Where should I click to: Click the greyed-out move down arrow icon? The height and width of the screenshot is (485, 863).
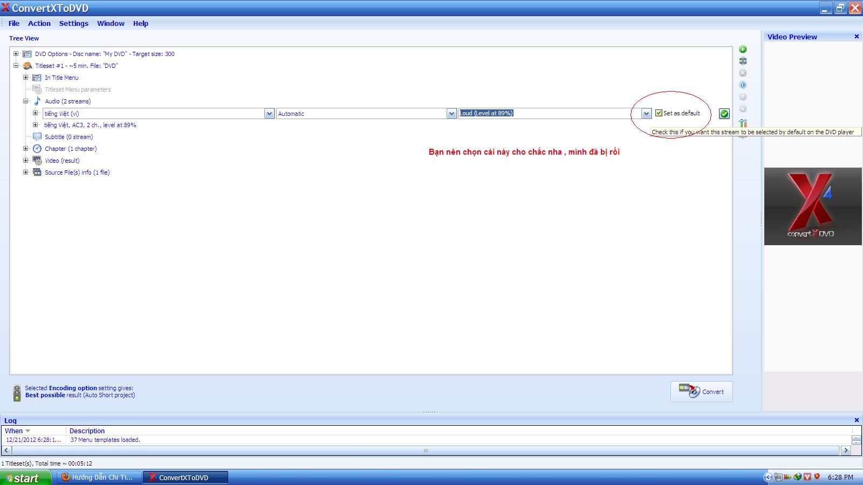point(743,108)
